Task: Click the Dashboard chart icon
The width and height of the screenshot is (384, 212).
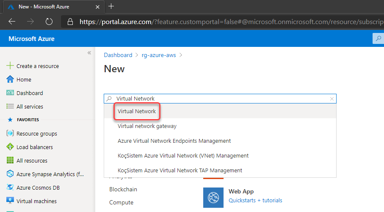Action: [x=10, y=92]
